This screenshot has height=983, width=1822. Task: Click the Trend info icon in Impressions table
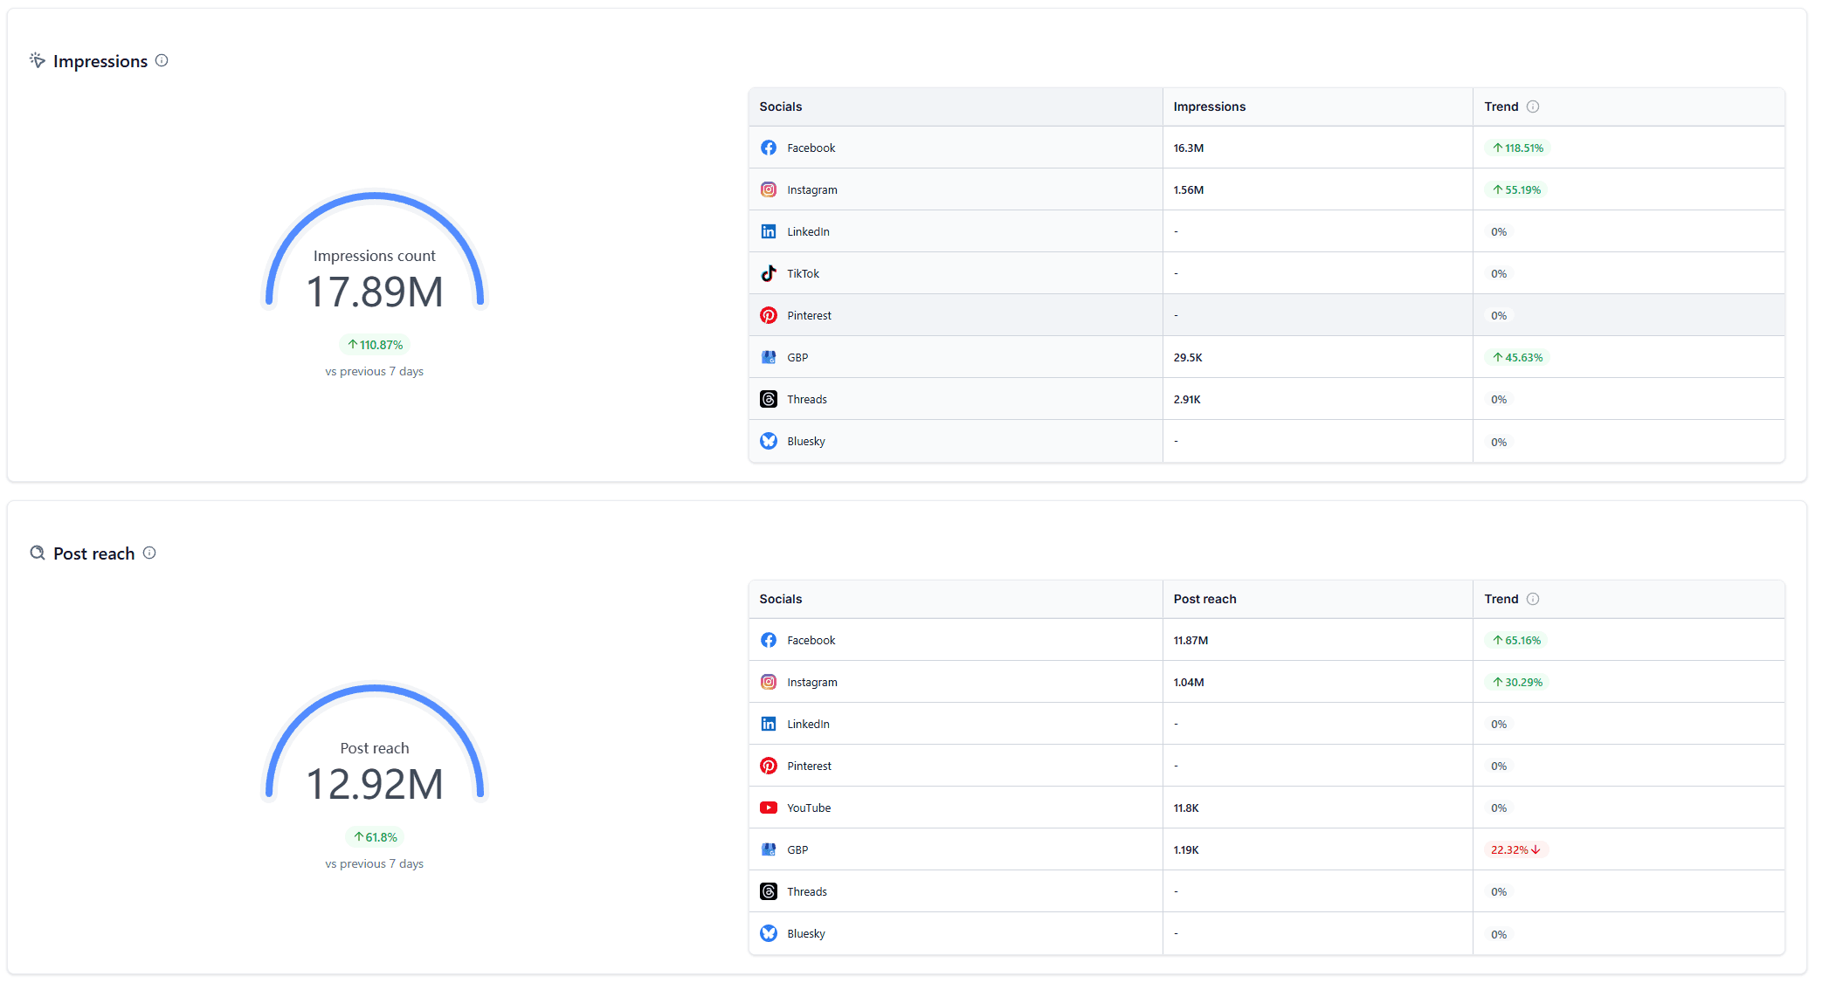pyautogui.click(x=1533, y=107)
